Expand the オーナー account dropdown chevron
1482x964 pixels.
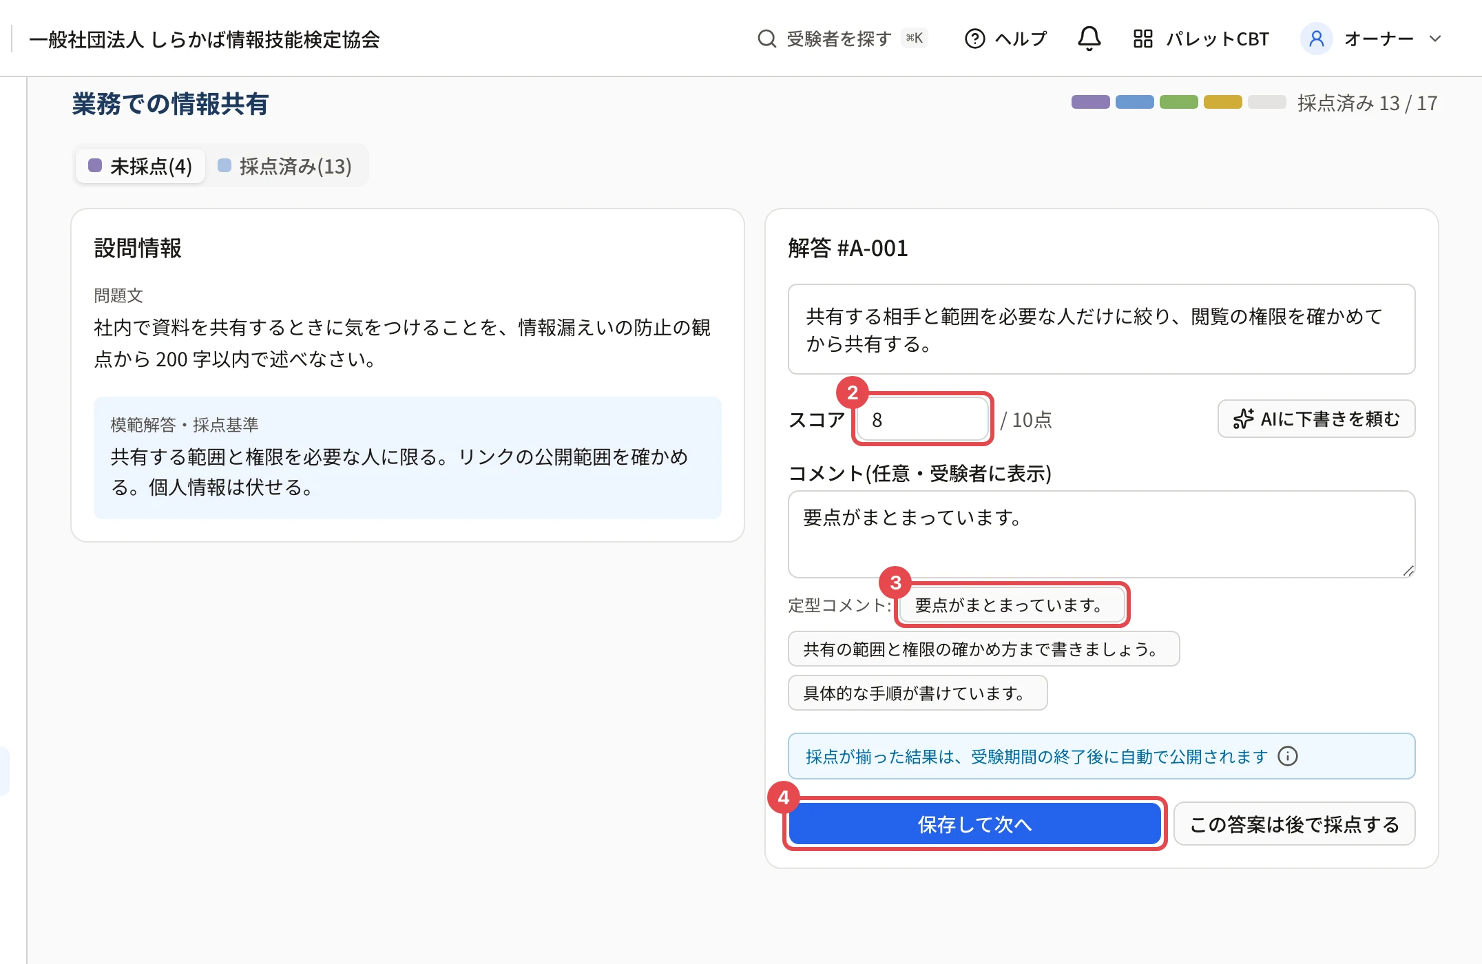(x=1435, y=39)
